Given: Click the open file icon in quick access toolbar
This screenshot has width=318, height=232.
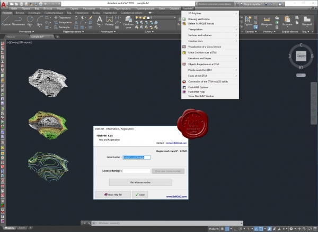Looking at the screenshot, I should (x=16, y=4).
